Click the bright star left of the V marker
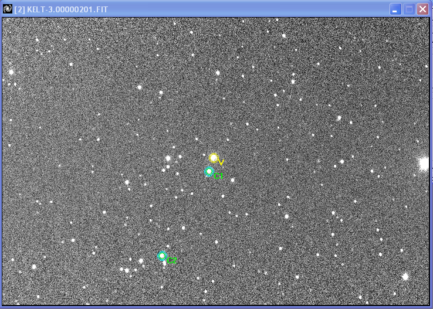Screen dimensions: 433x309 (x=168, y=158)
